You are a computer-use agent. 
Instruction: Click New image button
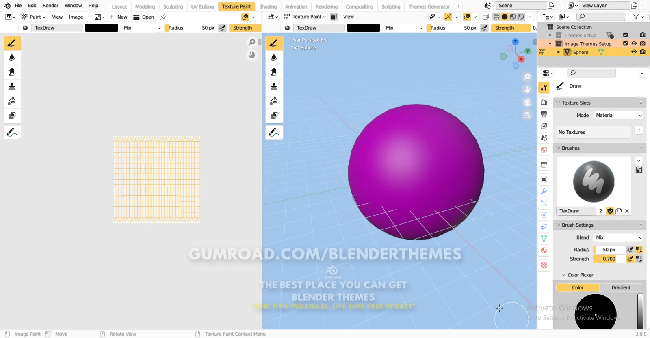[x=118, y=17]
